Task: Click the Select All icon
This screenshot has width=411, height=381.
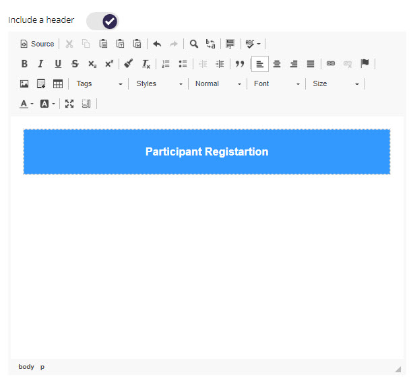Action: pyautogui.click(x=230, y=44)
